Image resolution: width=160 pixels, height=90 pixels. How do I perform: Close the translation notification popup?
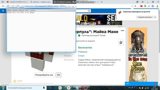click(157, 10)
